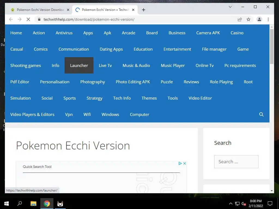Show hidden system tray icons

click(x=231, y=204)
